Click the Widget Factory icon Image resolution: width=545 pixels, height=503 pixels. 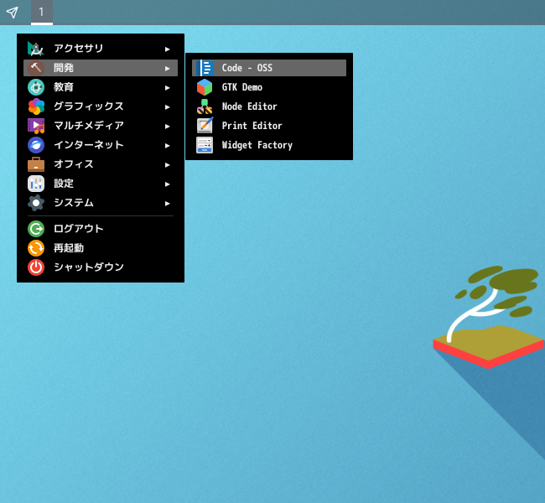click(205, 145)
